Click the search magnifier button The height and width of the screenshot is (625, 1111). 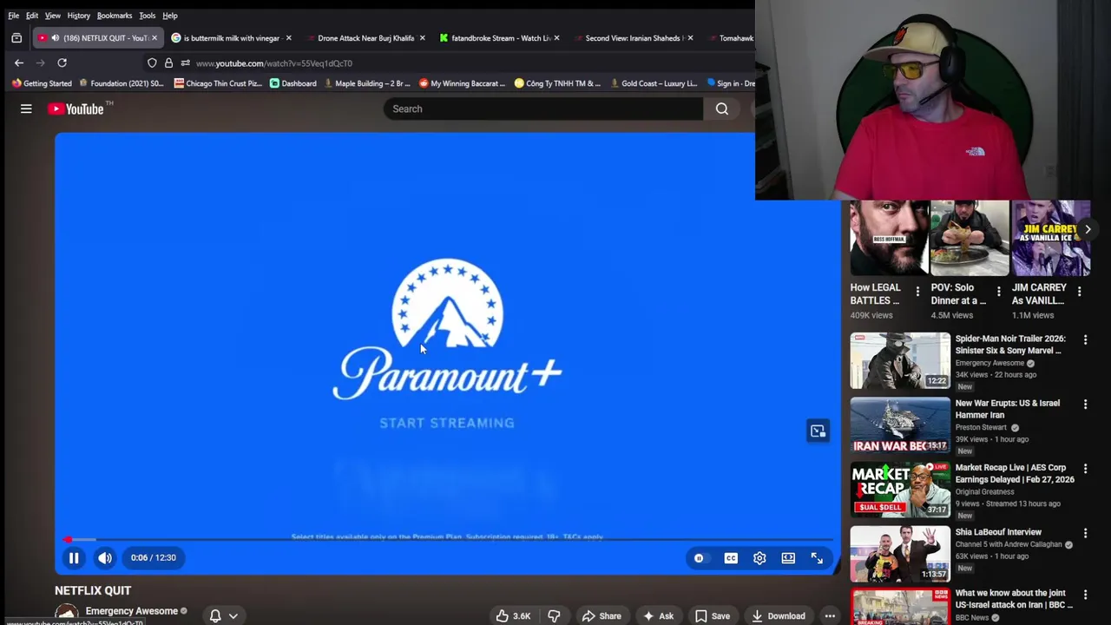(x=722, y=109)
